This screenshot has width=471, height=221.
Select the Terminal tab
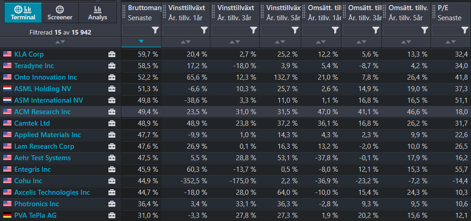tap(23, 13)
